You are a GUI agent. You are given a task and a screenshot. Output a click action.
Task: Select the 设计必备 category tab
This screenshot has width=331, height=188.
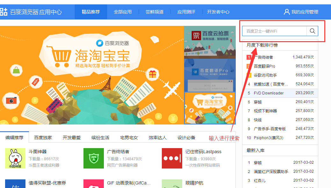[186, 138]
